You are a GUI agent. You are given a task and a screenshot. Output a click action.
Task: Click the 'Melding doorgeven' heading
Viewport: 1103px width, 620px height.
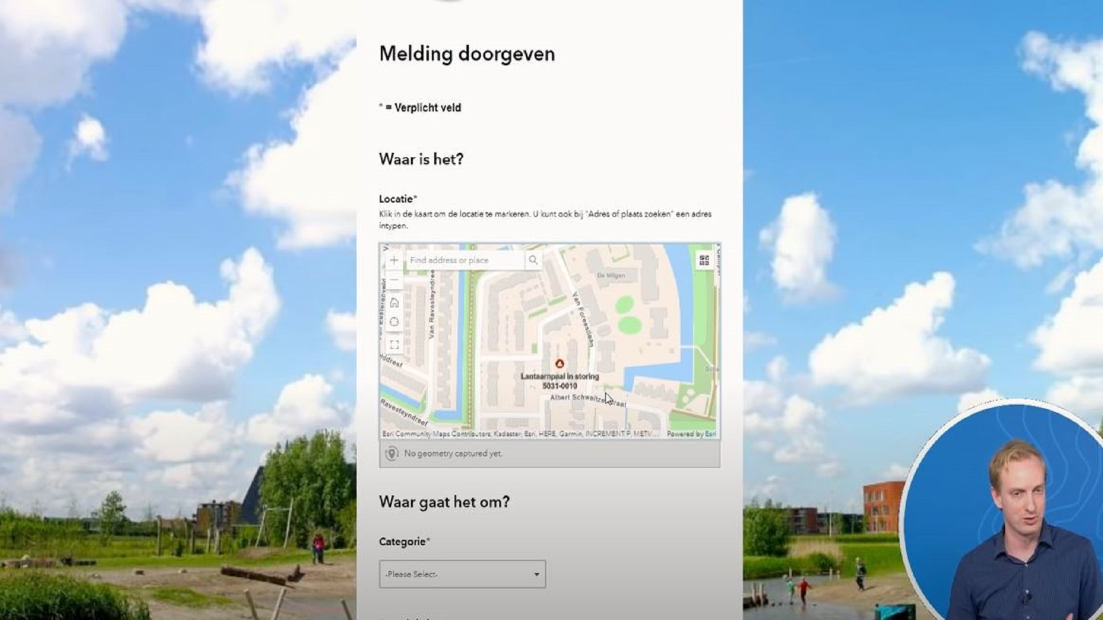tap(466, 54)
